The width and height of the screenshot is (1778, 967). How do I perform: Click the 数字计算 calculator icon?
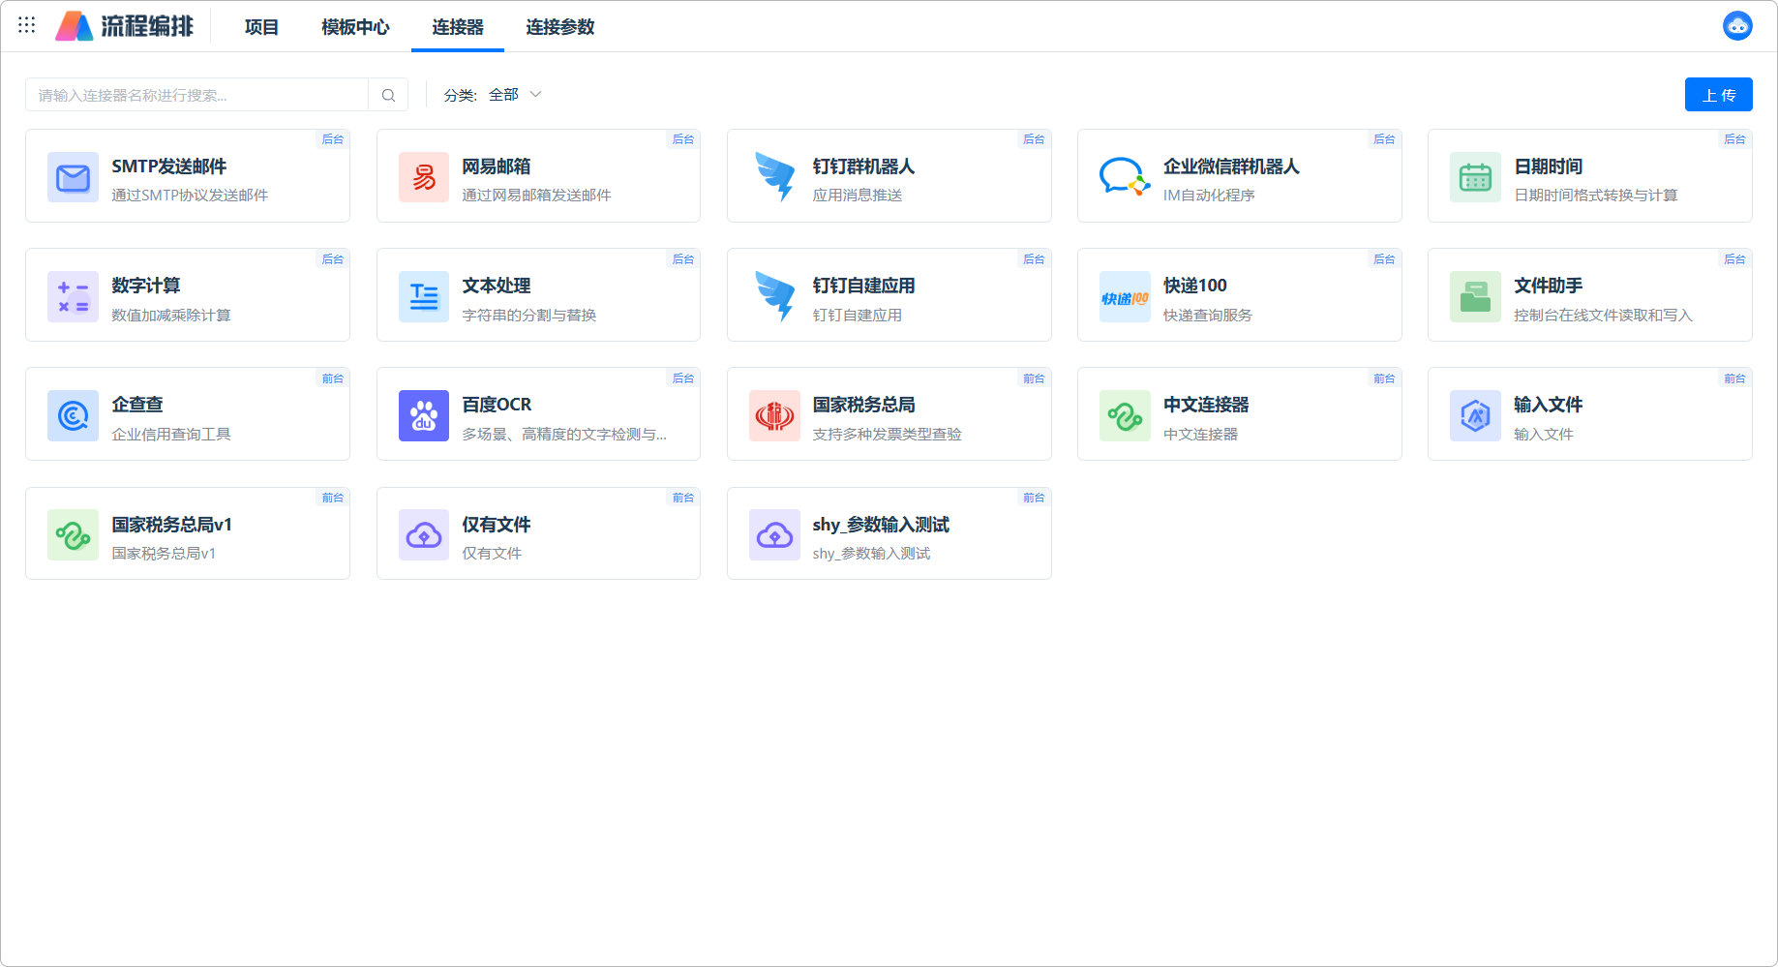coord(73,296)
